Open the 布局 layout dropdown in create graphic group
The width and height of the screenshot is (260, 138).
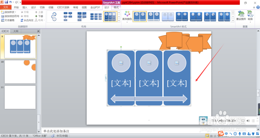tap(40, 20)
